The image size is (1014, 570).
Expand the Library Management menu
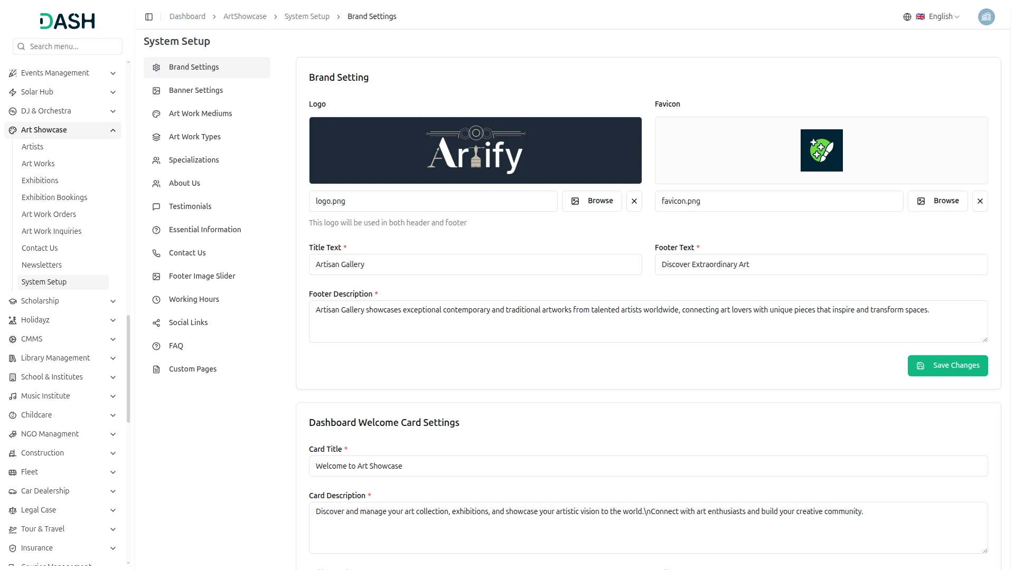113,358
